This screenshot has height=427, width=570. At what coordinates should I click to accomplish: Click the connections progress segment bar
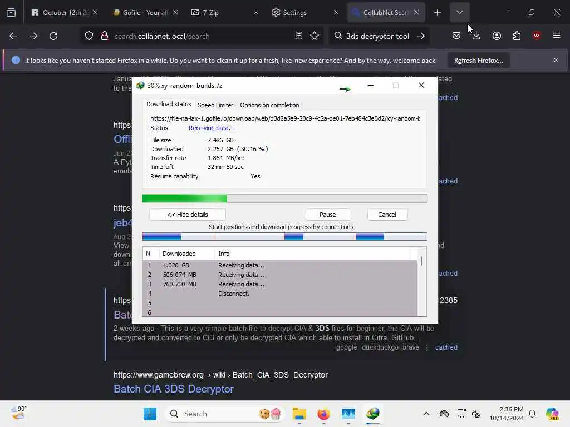click(284, 237)
